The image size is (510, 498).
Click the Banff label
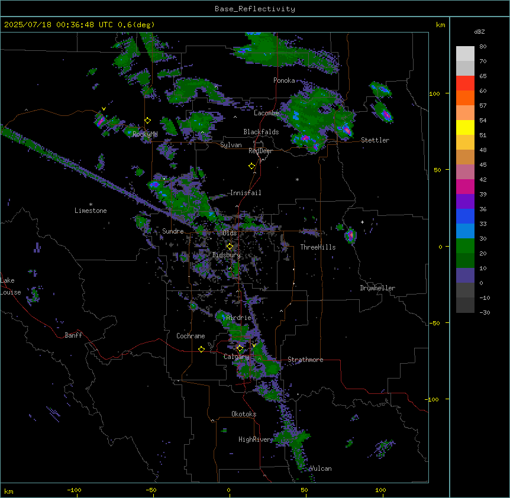click(73, 335)
